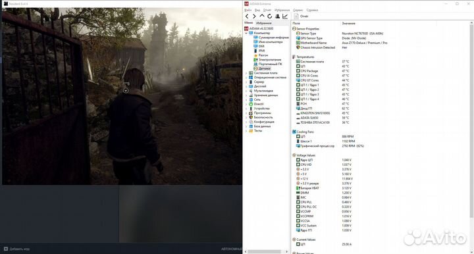Click the tree panel horizontal scrollbar left arrow
Screen dimensions: 474x254
tap(246, 251)
